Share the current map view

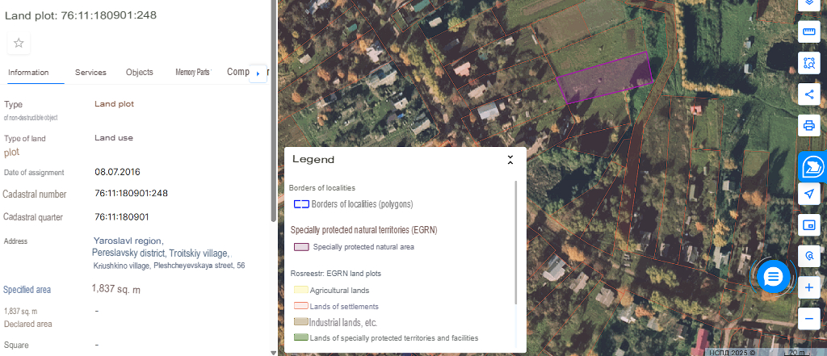tap(808, 94)
